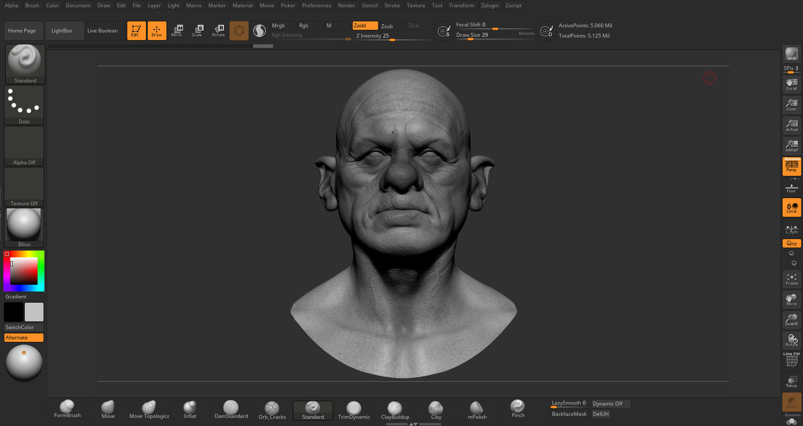
Task: Click the AAHalf icon
Action: tap(791, 146)
